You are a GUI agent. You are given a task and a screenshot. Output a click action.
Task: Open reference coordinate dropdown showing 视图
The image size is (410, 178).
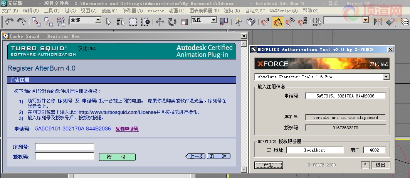pos(204,20)
